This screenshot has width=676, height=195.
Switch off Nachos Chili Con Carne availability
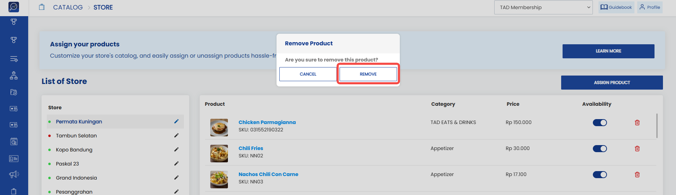pyautogui.click(x=600, y=175)
